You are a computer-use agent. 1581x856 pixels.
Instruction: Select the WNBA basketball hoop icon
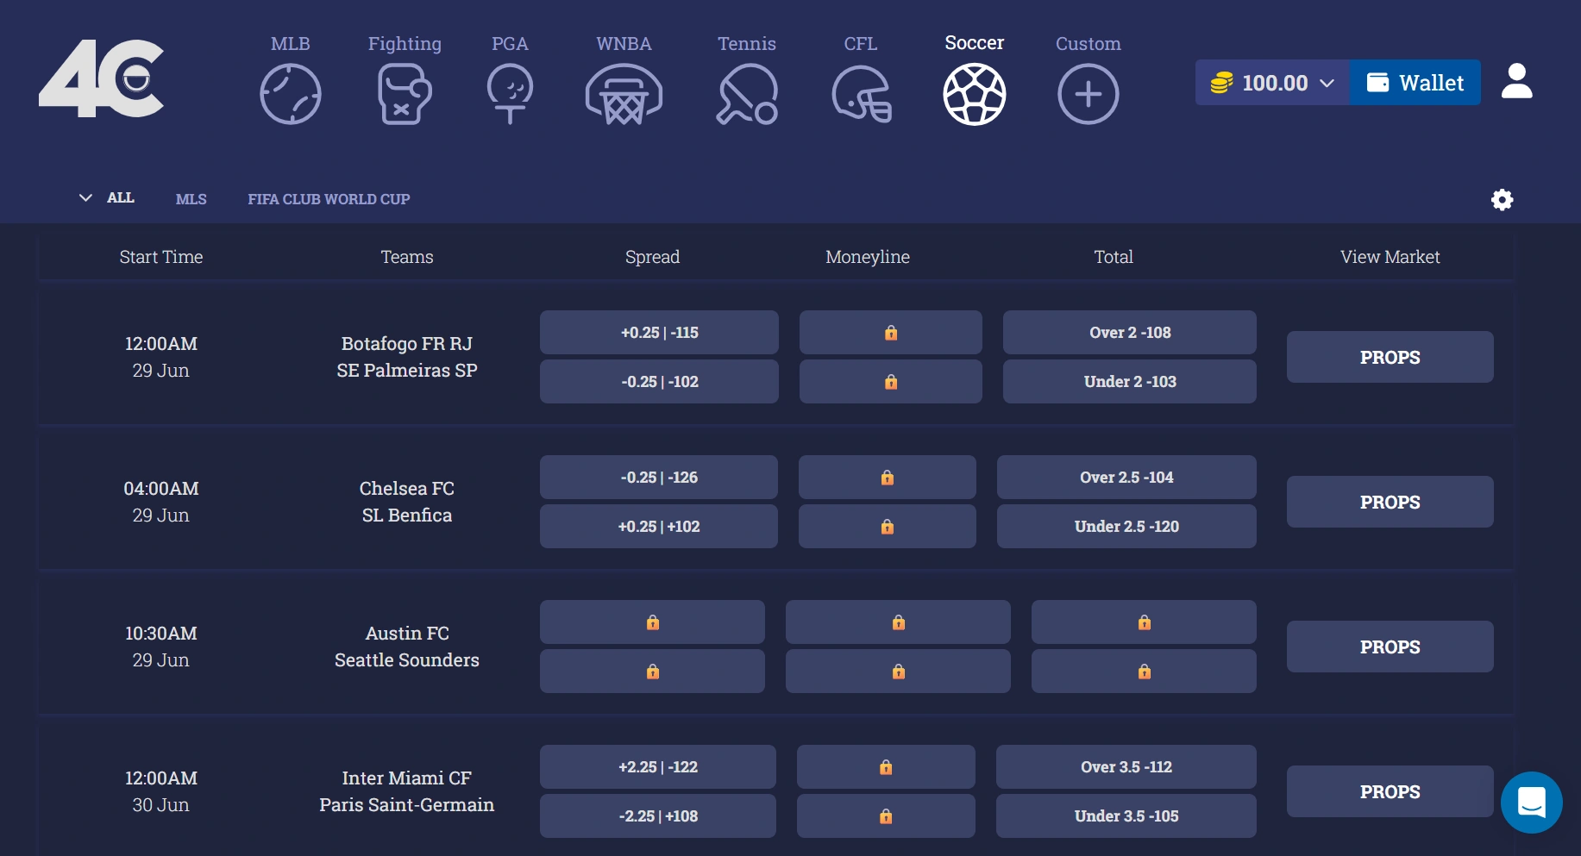pyautogui.click(x=624, y=94)
